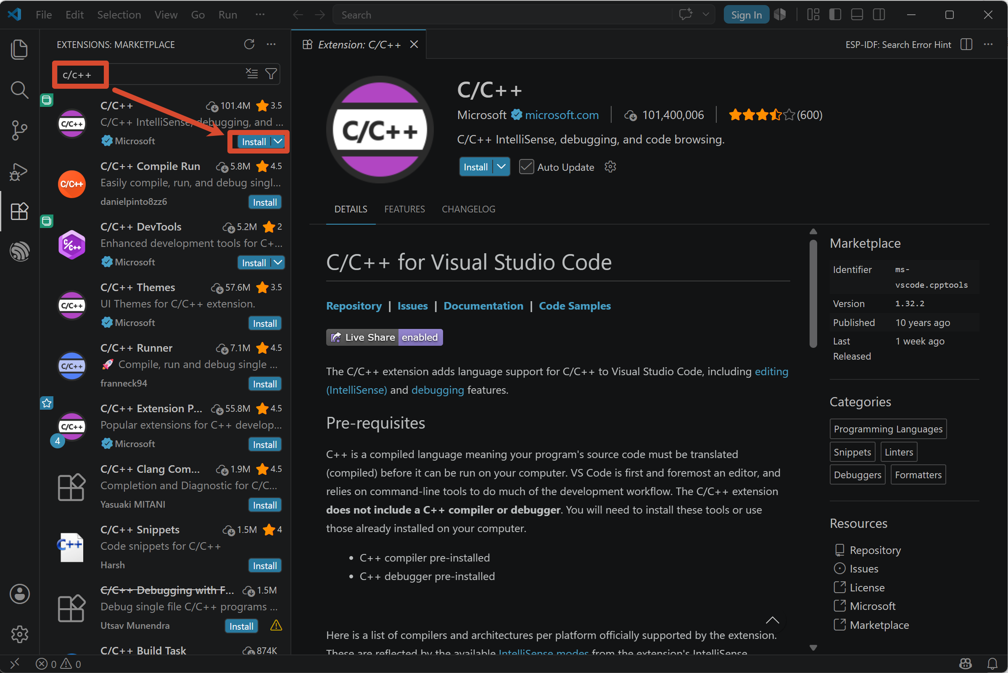Open the Explorer view in activity bar
The width and height of the screenshot is (1008, 673).
(19, 49)
